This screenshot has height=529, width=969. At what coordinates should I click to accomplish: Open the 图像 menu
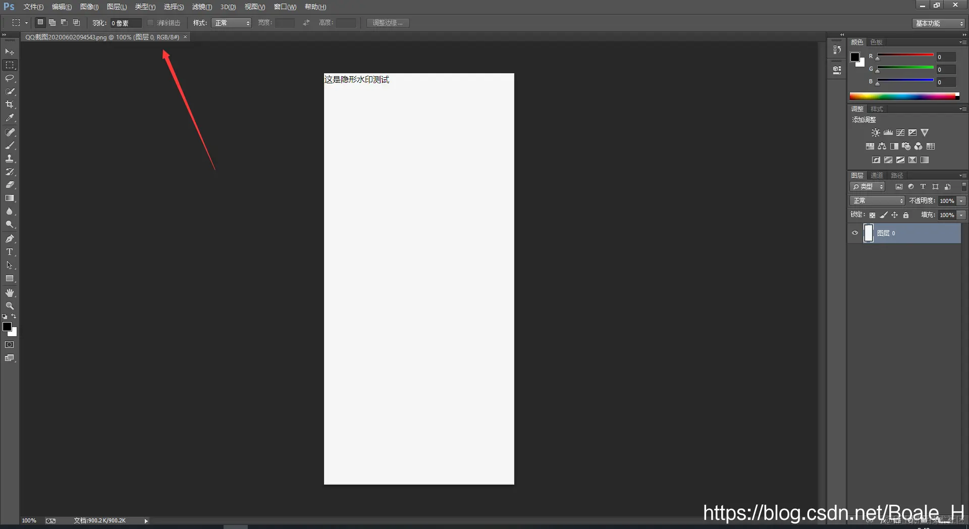(89, 7)
